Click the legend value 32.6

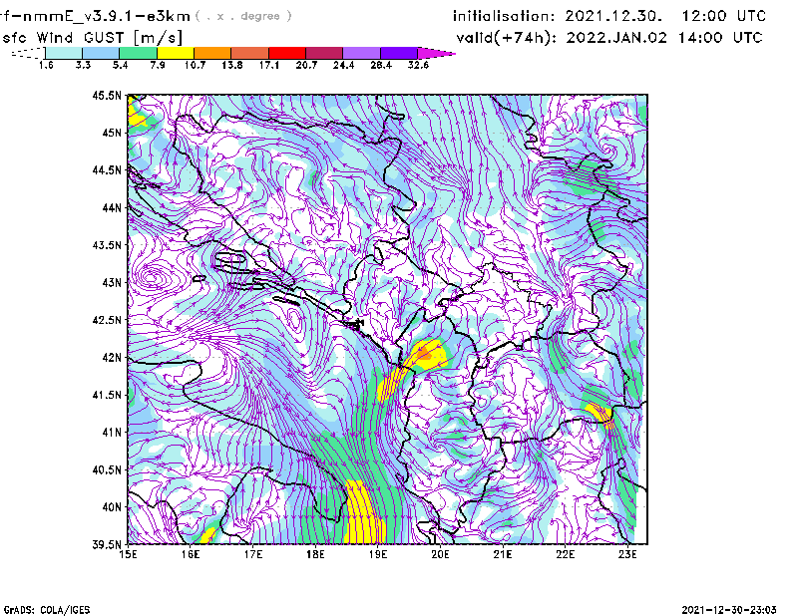click(418, 65)
